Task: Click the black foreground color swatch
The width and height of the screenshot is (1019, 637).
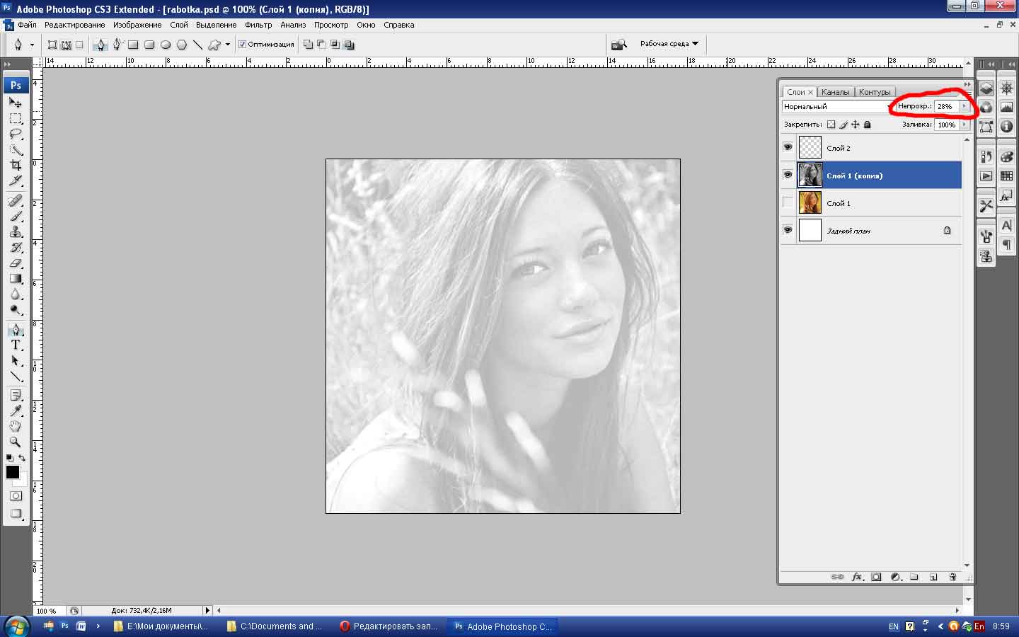Action: 12,472
